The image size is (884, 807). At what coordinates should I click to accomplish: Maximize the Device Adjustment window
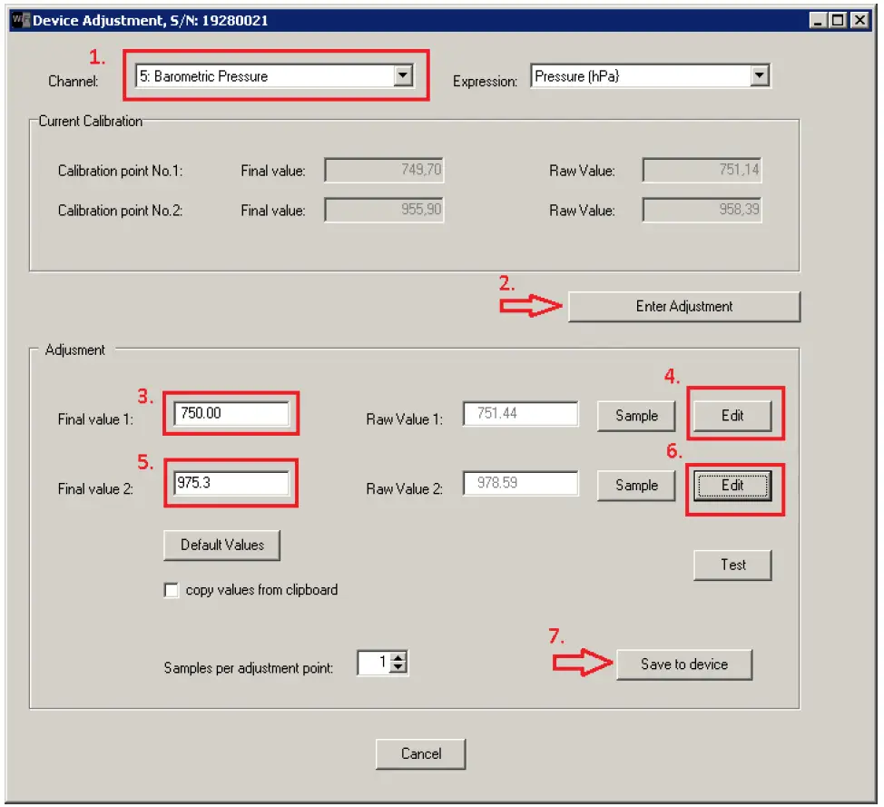click(839, 20)
